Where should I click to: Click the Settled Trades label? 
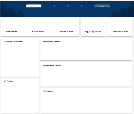(66, 31)
